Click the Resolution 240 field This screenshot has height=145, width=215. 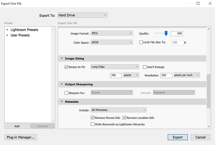166,76
